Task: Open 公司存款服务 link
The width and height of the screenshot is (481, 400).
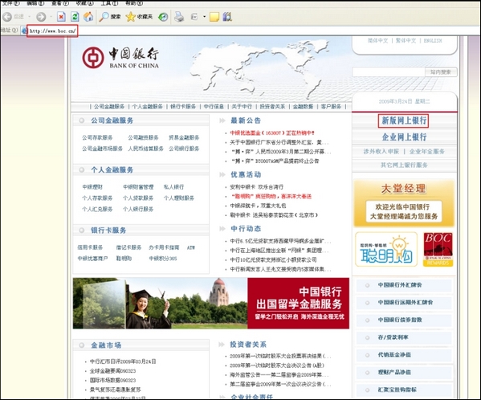Action: 97,137
